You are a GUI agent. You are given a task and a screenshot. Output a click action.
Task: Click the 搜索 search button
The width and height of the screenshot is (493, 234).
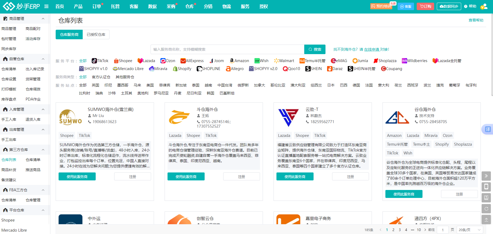[315, 49]
